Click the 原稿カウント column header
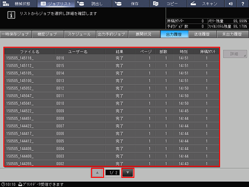Image resolution: width=249 pixels, height=187 pixels. click(207, 52)
